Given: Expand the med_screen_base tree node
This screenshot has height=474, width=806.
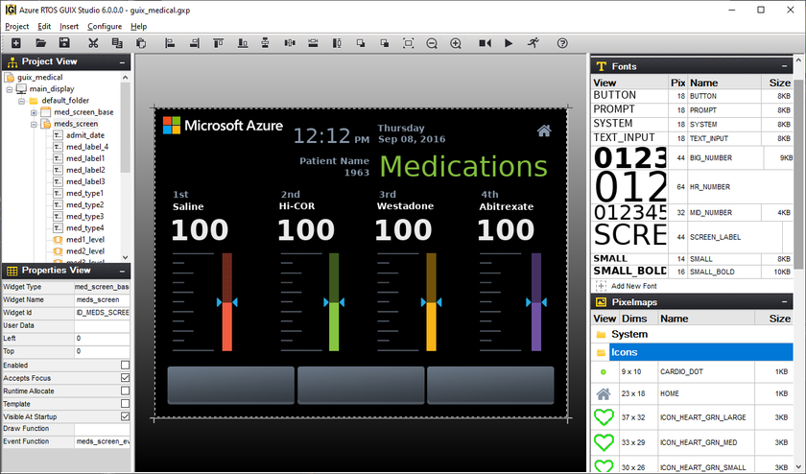Looking at the screenshot, I should (x=34, y=112).
